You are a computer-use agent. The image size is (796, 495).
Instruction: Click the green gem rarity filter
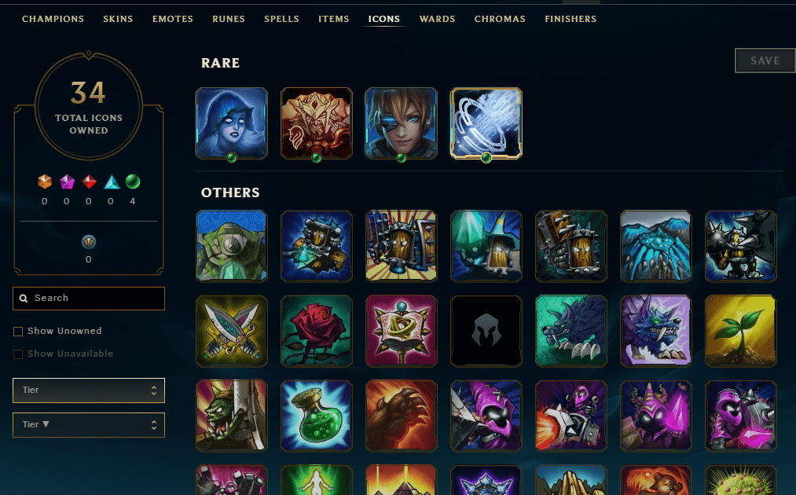pyautogui.click(x=133, y=181)
